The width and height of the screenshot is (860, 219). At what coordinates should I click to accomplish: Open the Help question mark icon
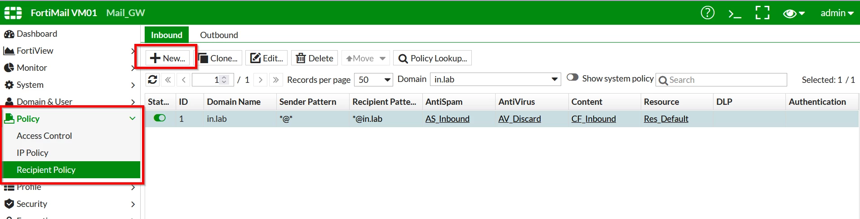coord(707,13)
